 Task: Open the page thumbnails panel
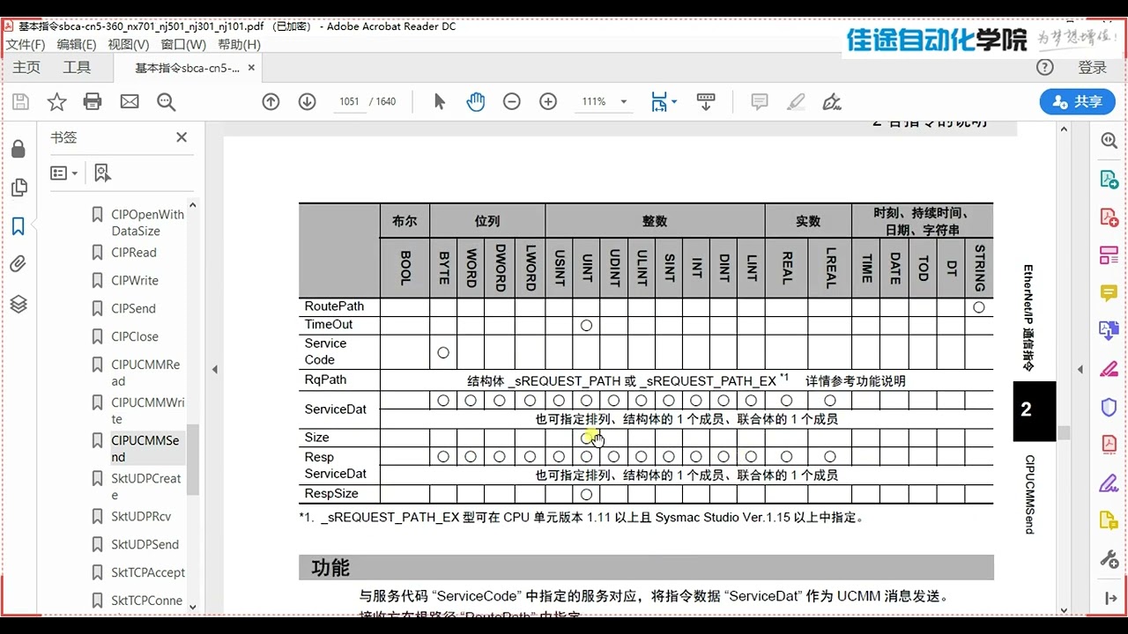coord(19,188)
